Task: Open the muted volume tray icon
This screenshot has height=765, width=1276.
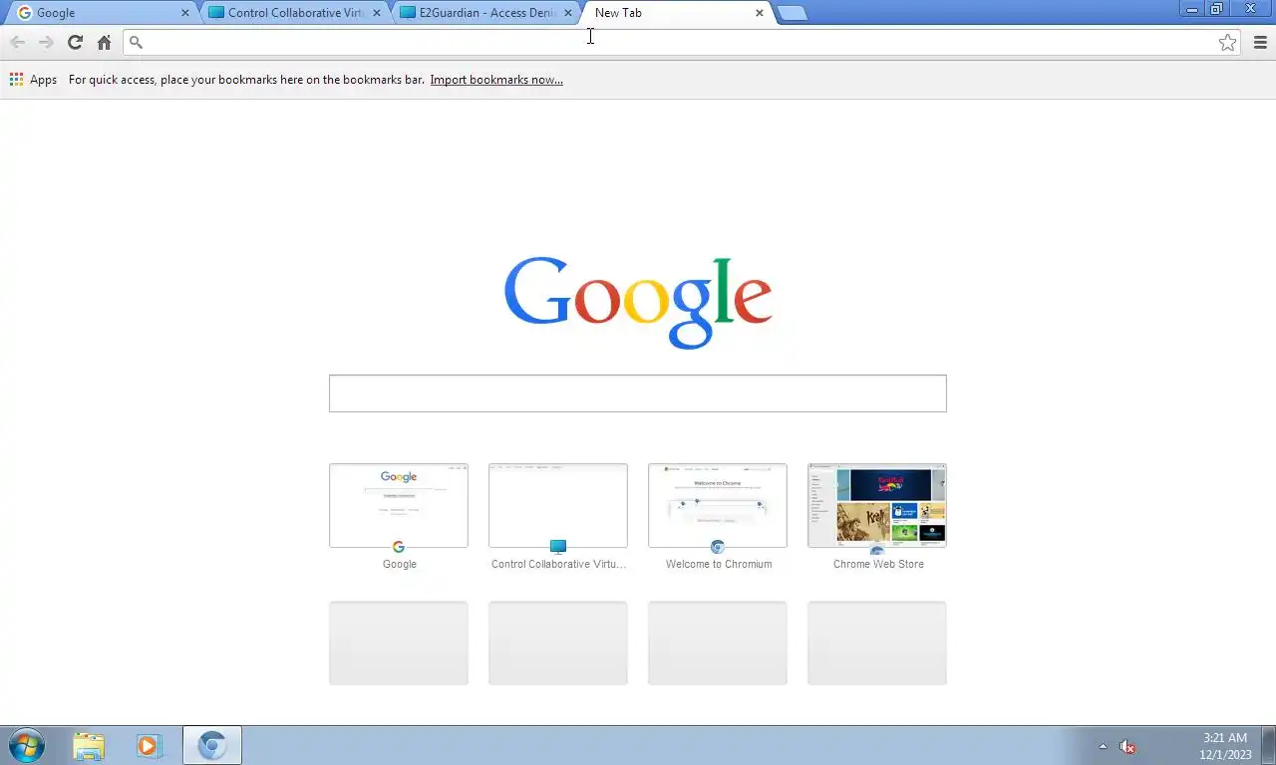Action: pos(1127,746)
